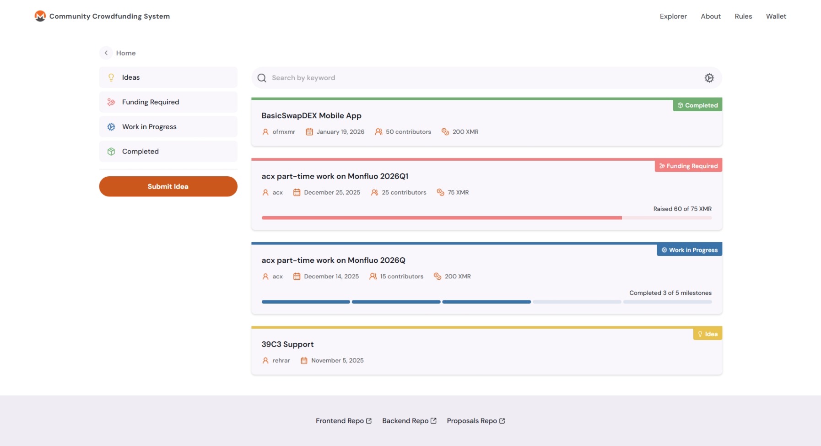Open acx part-time work on Monfluo 2026Q1

[x=335, y=176]
